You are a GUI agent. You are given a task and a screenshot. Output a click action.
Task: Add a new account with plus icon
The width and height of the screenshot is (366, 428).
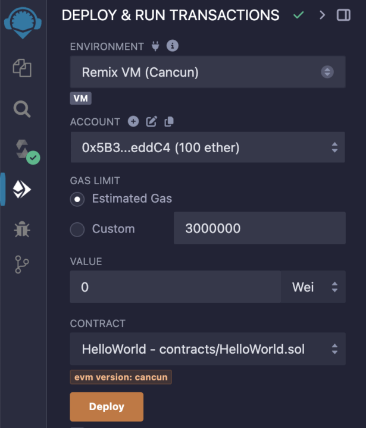pos(133,121)
